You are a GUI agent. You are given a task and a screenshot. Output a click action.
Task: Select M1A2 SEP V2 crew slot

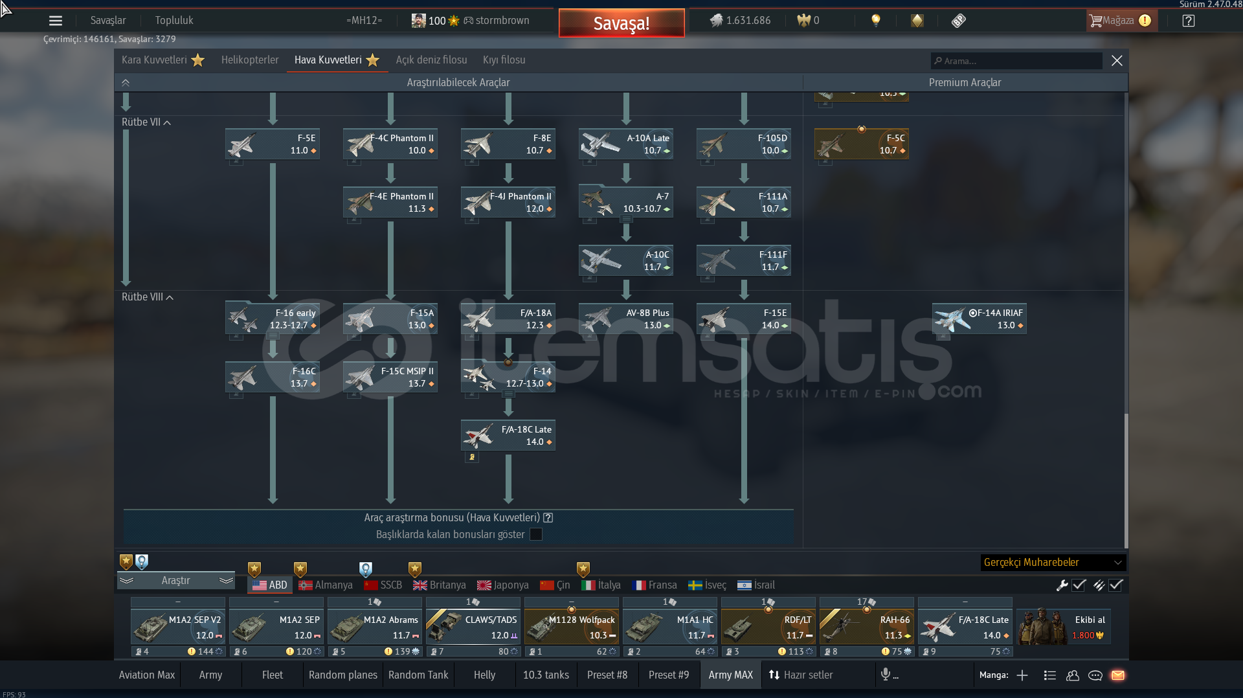point(177,627)
